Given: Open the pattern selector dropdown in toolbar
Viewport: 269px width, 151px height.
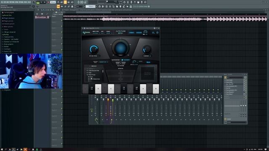Looking at the screenshot, I should 90,6.
